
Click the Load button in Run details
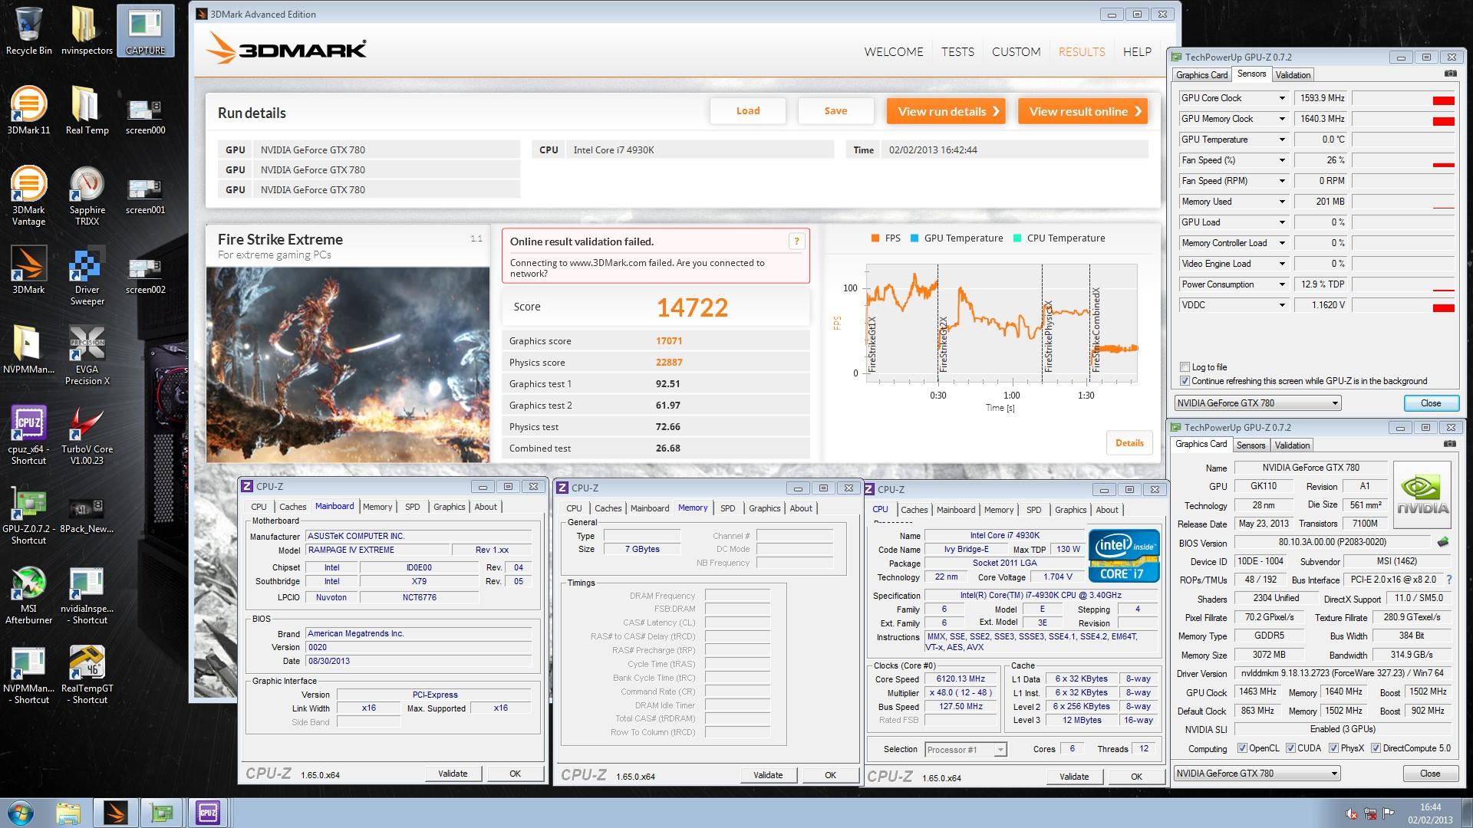pos(748,111)
